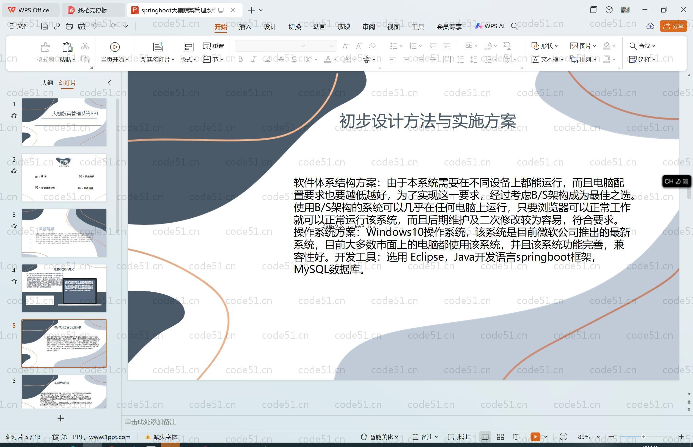Image resolution: width=693 pixels, height=447 pixels.
Task: Open the File (文件) menu
Action: [x=19, y=26]
